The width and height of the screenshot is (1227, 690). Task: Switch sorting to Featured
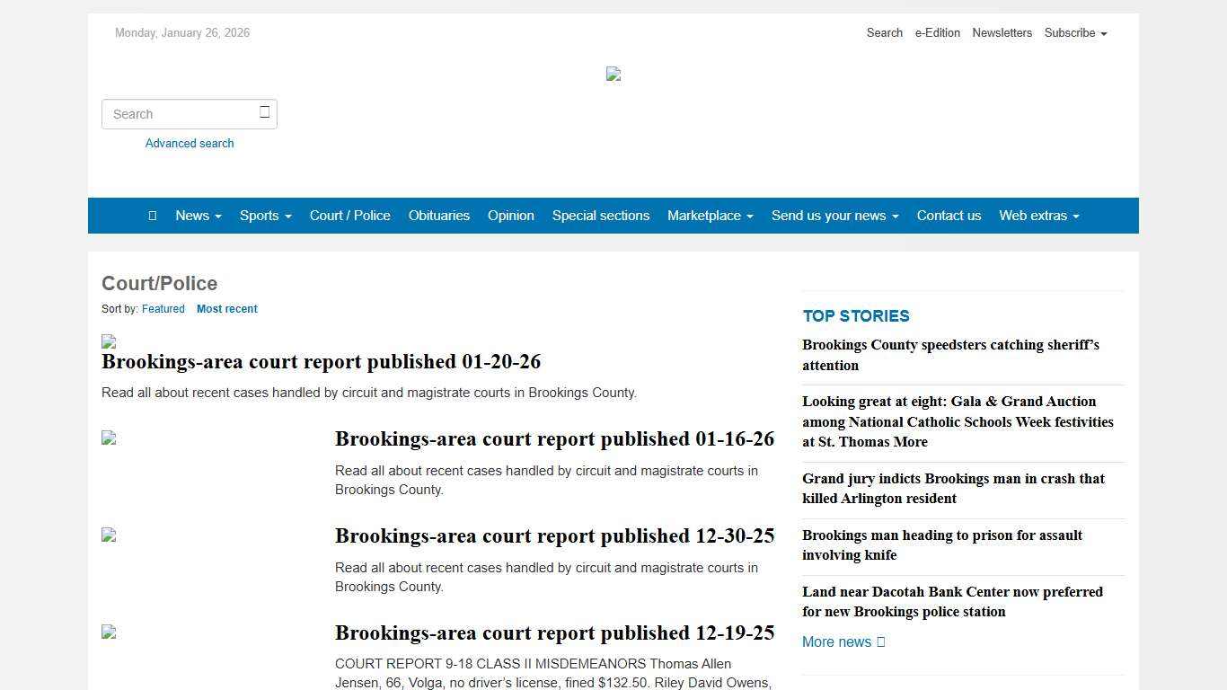tap(163, 308)
